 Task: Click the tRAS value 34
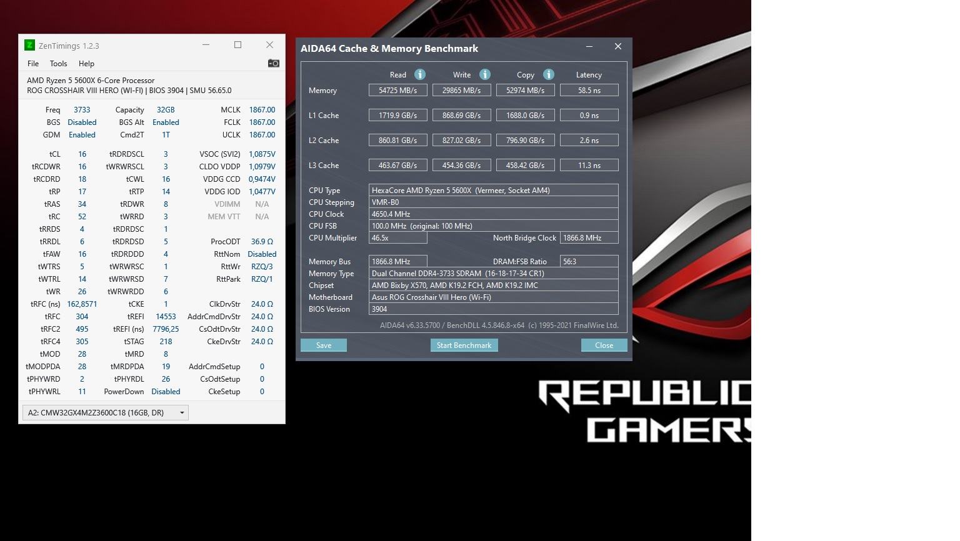tap(82, 204)
